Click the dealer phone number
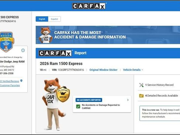 (x=7, y=73)
